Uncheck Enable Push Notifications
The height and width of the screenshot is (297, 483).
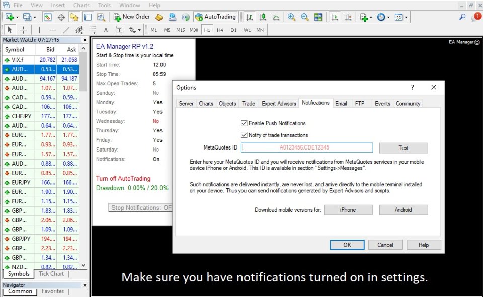244,123
